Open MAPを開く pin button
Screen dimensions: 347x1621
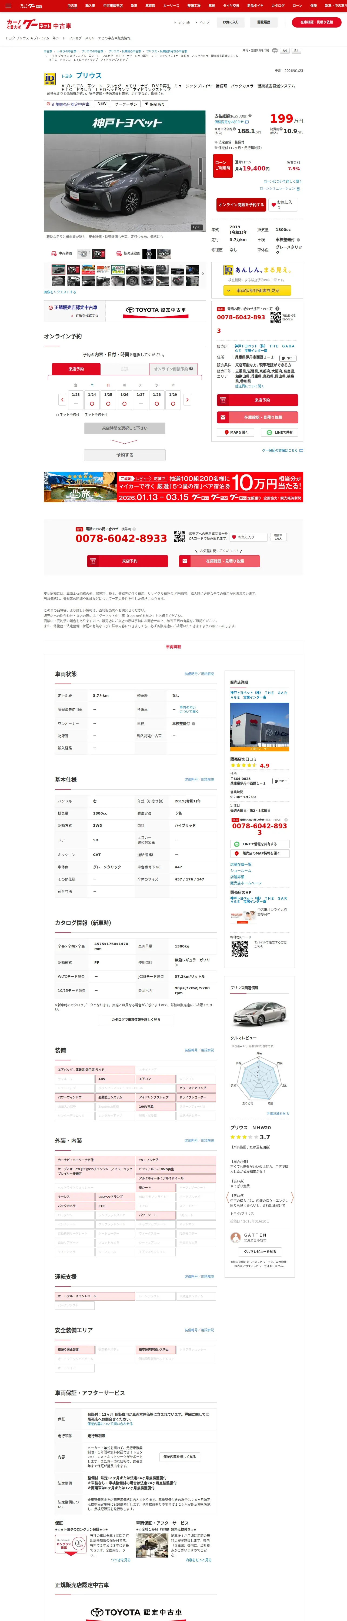coord(236,432)
